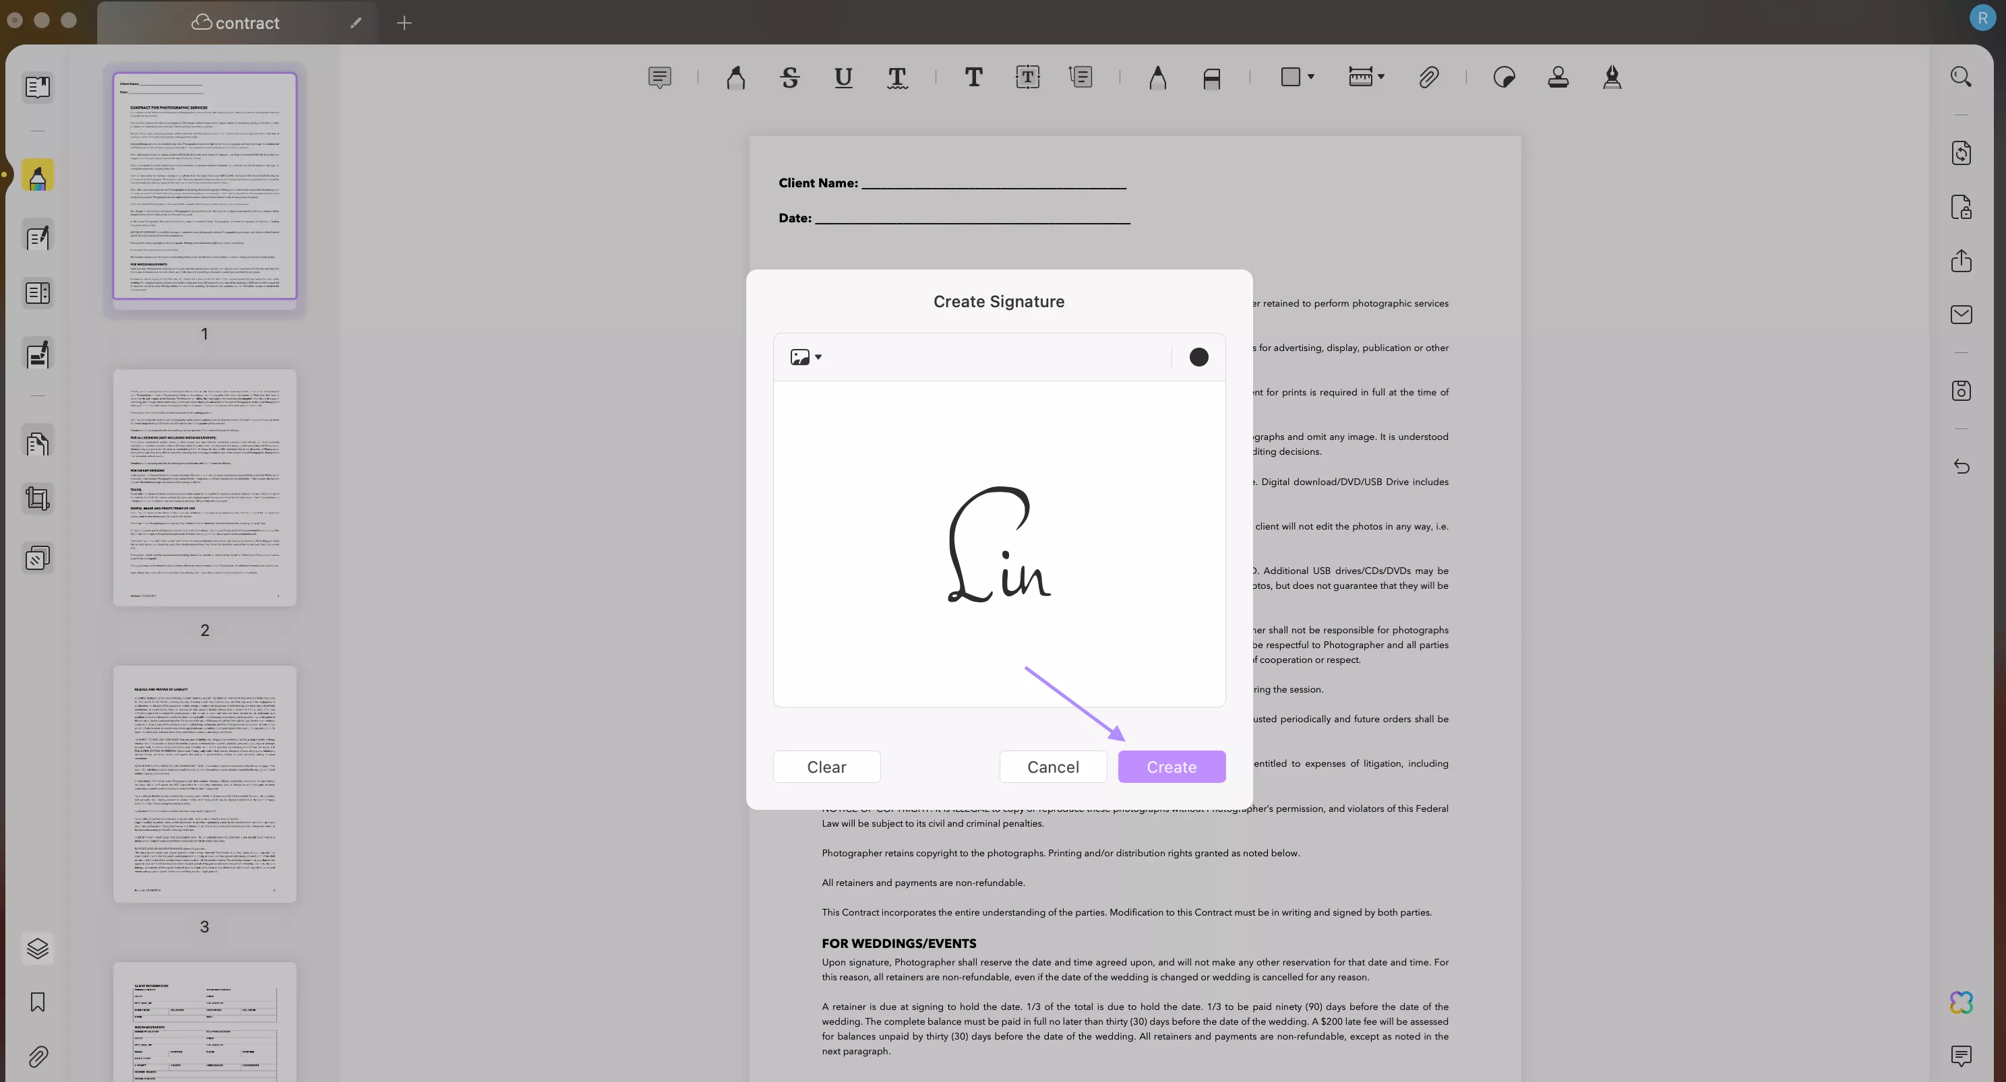Select the signature pen tool
The height and width of the screenshot is (1082, 2006).
[x=1610, y=76]
